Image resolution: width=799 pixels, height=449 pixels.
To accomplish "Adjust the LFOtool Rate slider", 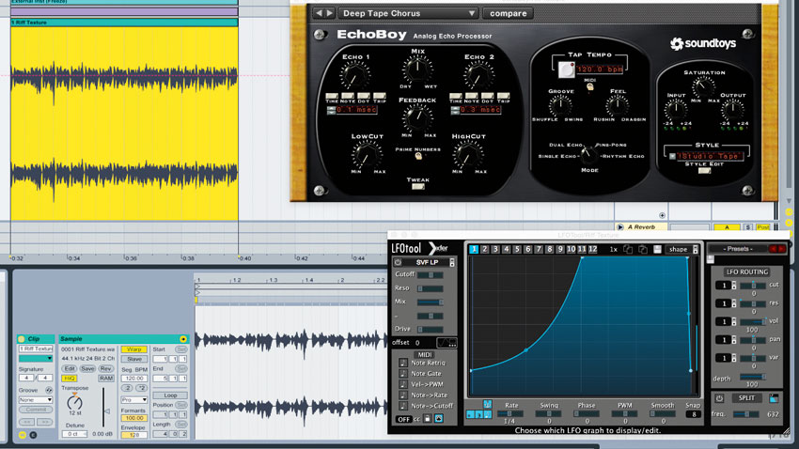I will 510,414.
